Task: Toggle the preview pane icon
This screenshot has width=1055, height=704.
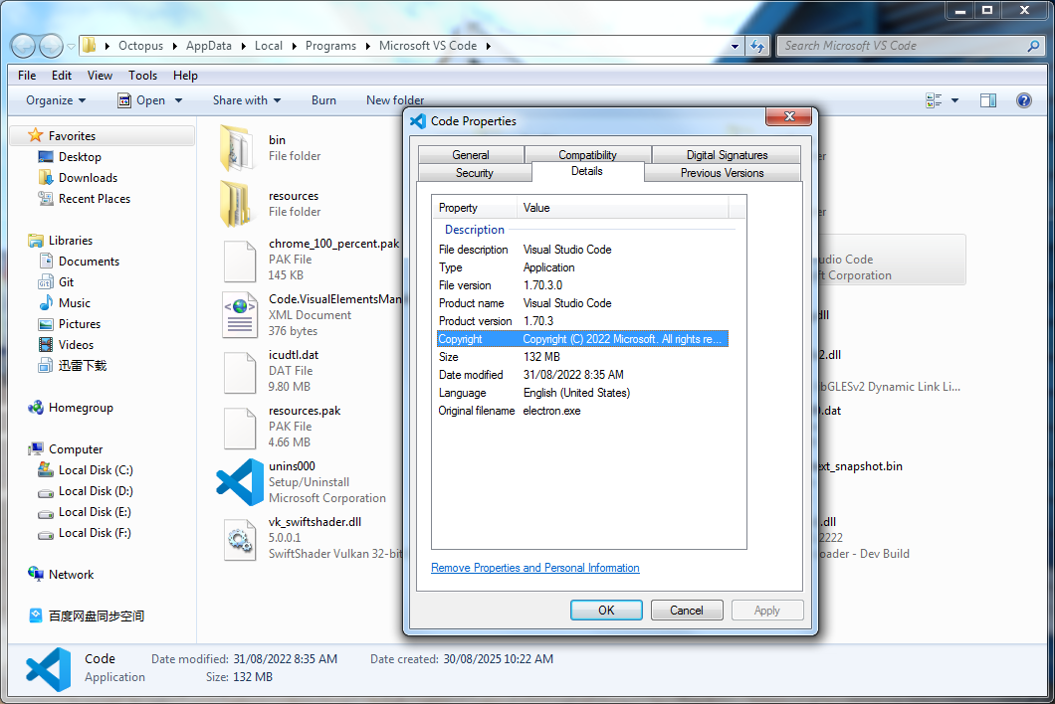Action: click(988, 100)
